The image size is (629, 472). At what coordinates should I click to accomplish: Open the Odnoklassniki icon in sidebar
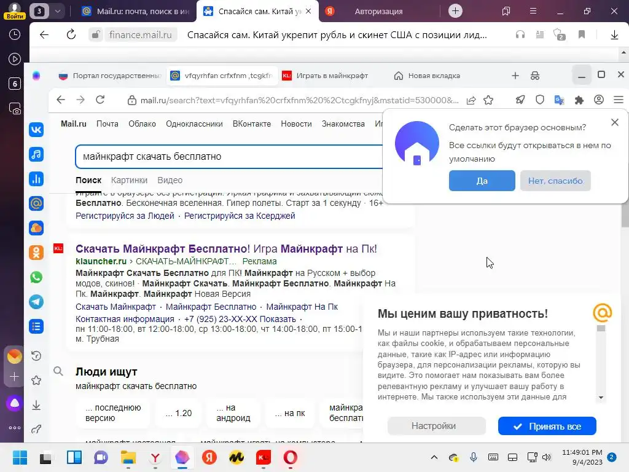[36, 253]
